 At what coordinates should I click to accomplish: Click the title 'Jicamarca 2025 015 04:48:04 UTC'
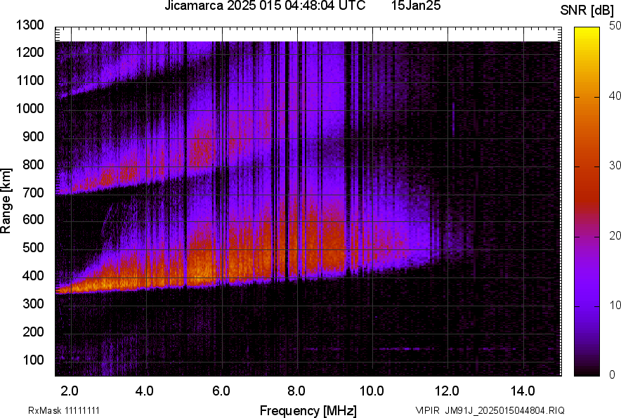265,6
